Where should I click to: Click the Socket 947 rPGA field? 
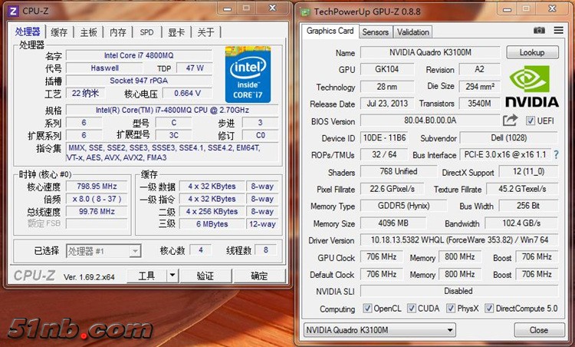tap(139, 81)
